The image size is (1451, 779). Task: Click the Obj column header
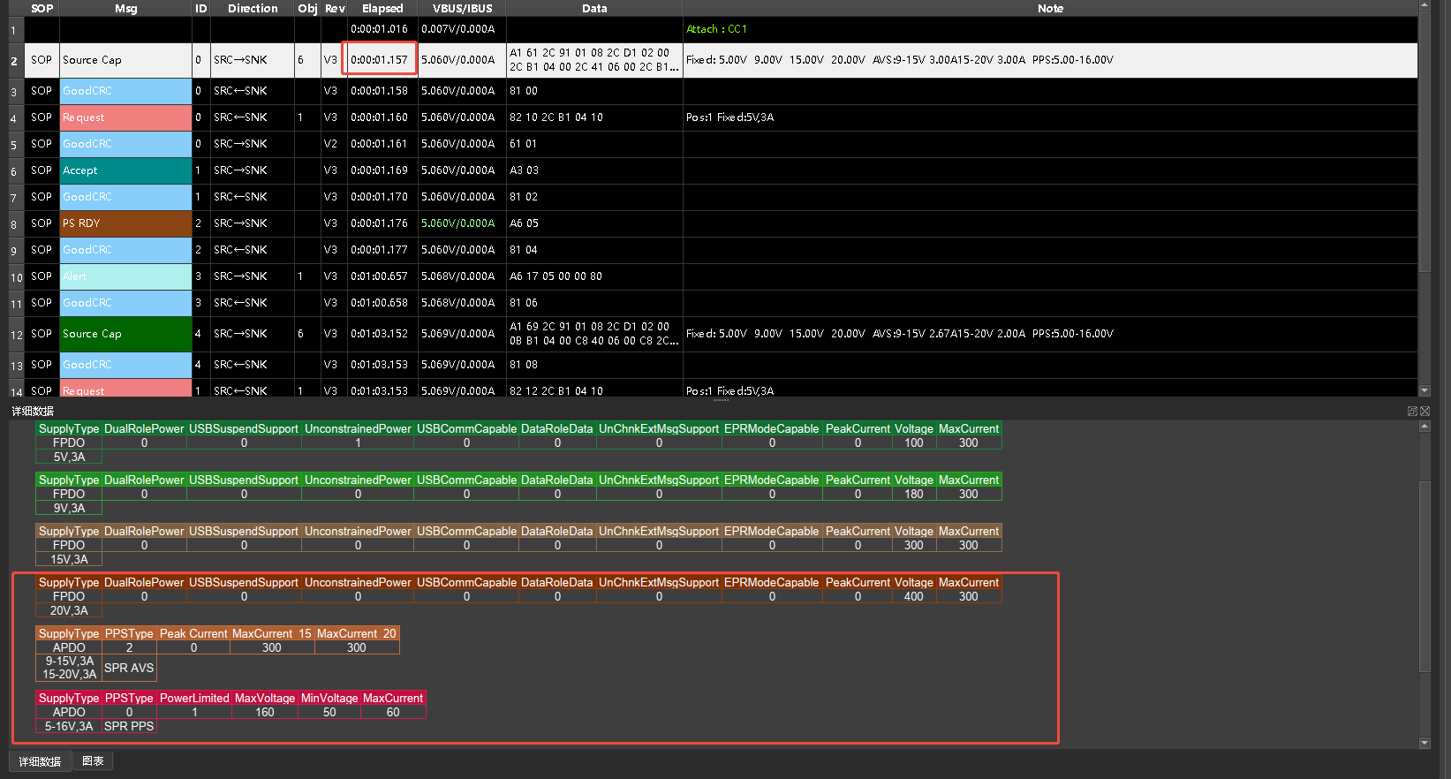pyautogui.click(x=307, y=8)
